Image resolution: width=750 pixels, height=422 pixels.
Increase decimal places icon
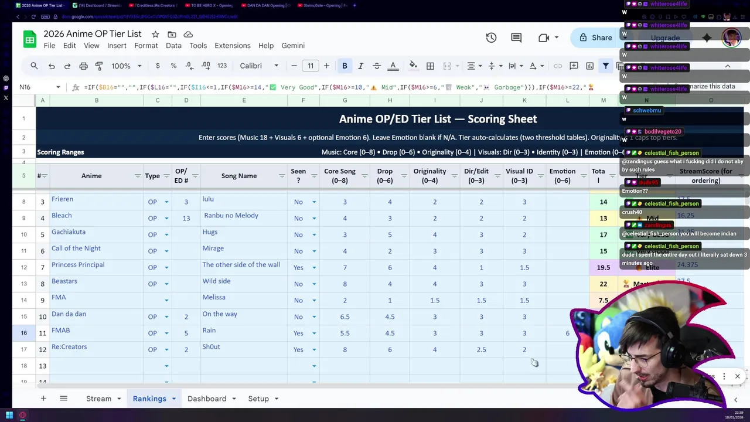[x=206, y=66]
